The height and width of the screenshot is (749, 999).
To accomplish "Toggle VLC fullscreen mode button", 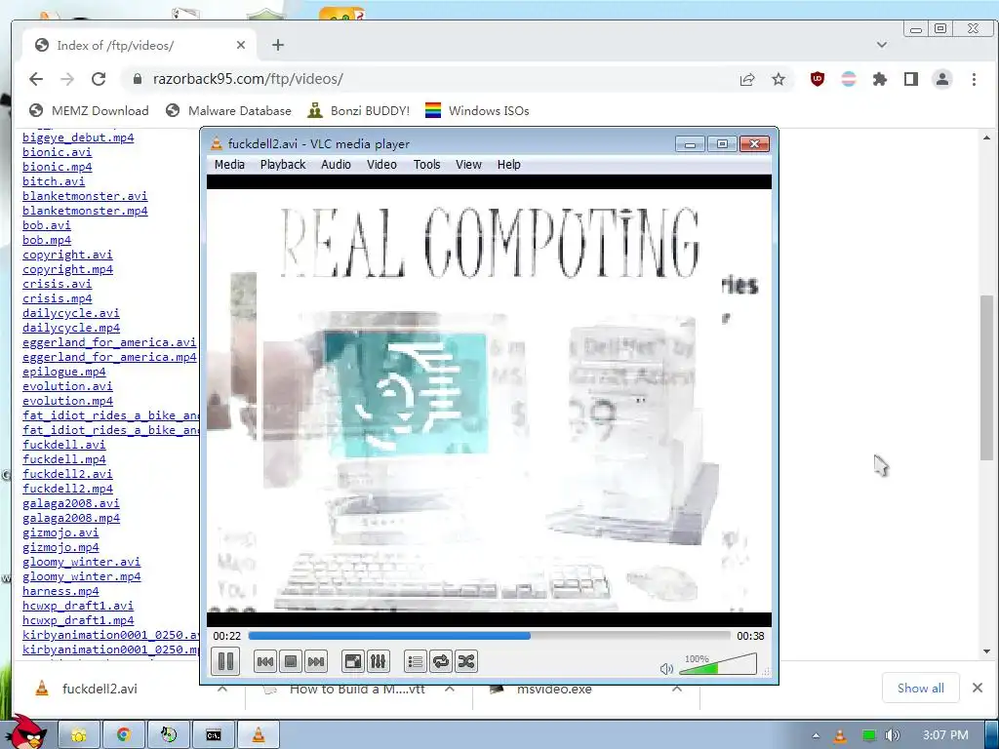I will coord(352,662).
